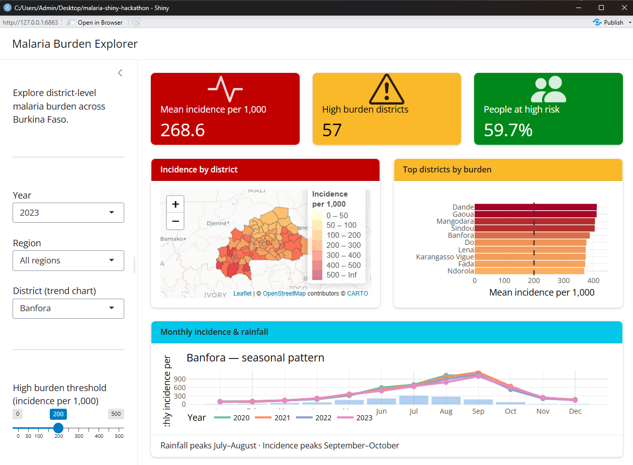Click the 300 tick on threshold slider
This screenshot has width=633, height=465.
(x=79, y=436)
